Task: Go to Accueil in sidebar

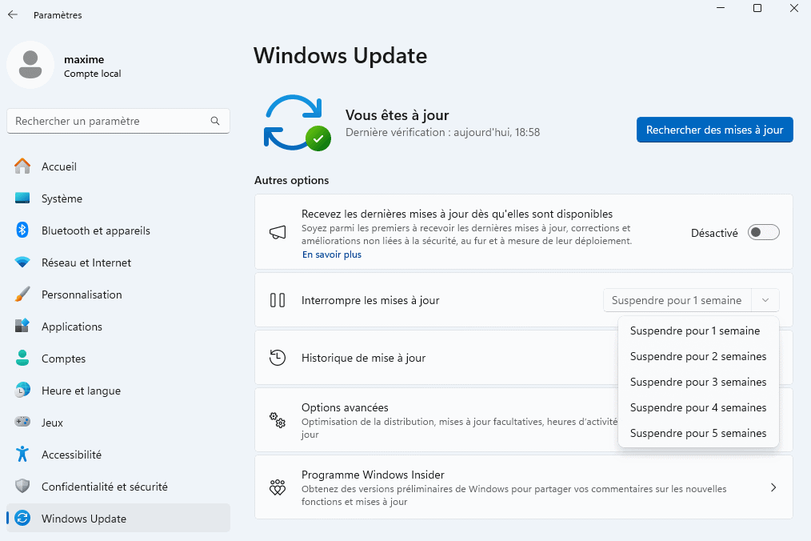Action: click(x=59, y=166)
